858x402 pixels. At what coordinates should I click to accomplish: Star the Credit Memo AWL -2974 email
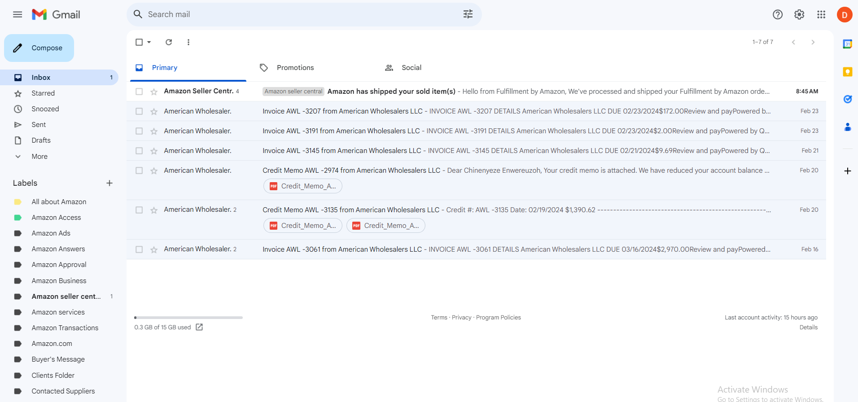154,171
